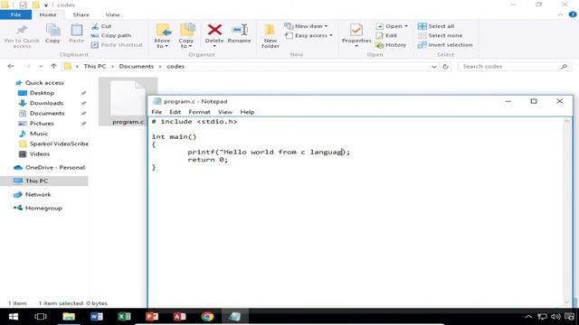
Task: Create a New folder
Action: click(x=271, y=36)
